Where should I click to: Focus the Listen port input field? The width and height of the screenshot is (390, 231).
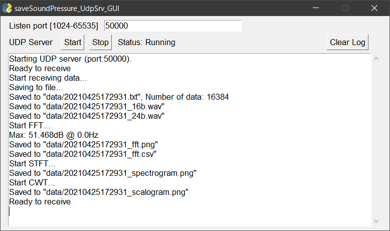point(172,26)
